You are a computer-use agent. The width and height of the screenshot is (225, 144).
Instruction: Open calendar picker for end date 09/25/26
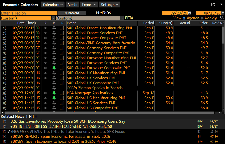(223, 13)
